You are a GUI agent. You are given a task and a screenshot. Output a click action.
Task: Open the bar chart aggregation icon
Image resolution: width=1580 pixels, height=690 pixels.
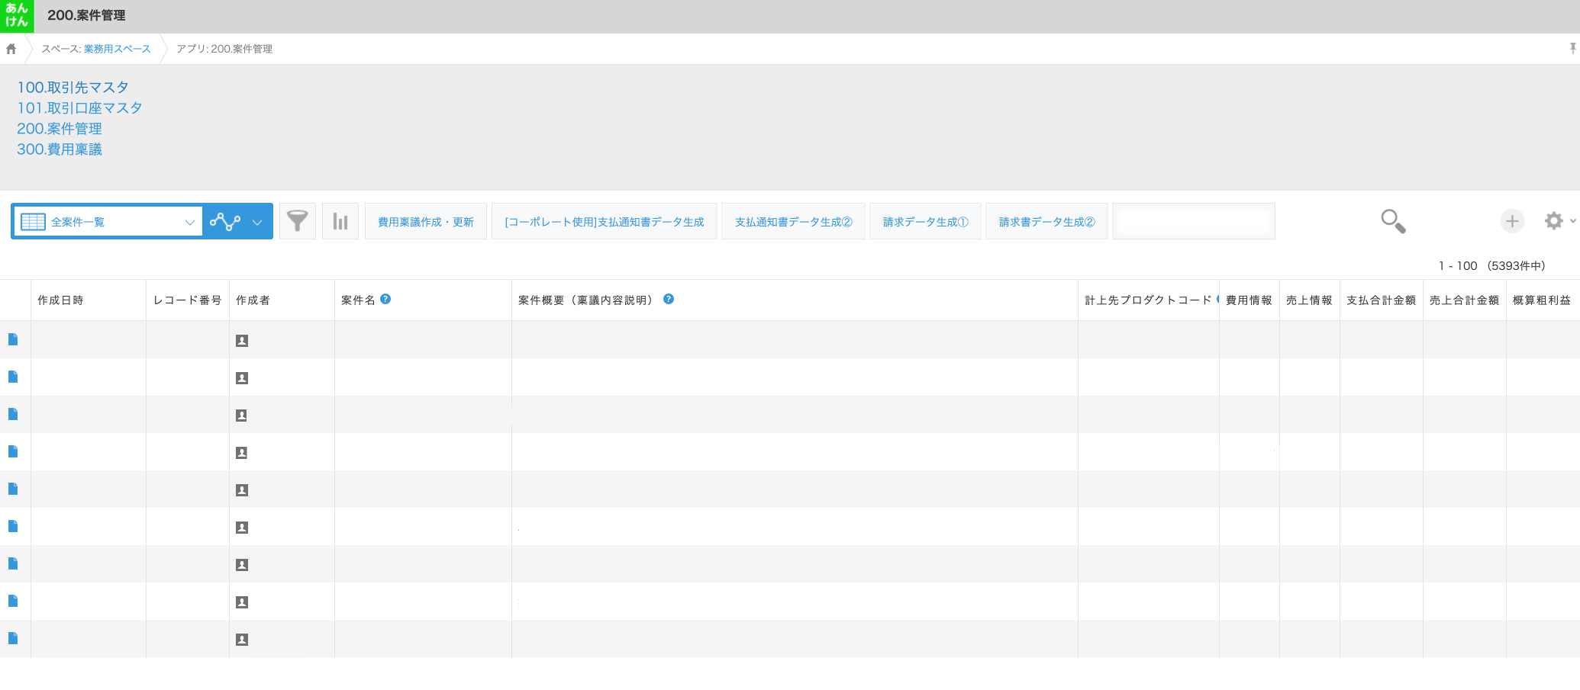pos(340,222)
